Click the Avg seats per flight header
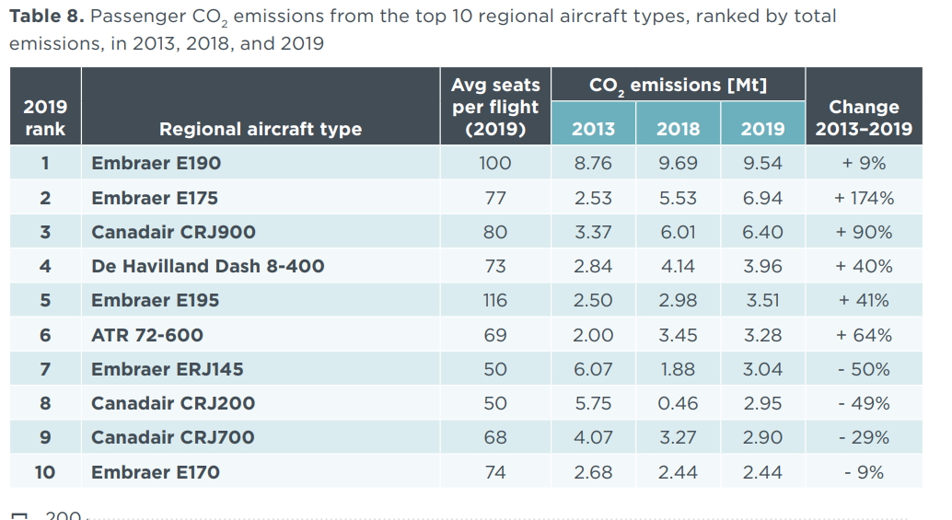The height and width of the screenshot is (520, 952). click(x=495, y=107)
